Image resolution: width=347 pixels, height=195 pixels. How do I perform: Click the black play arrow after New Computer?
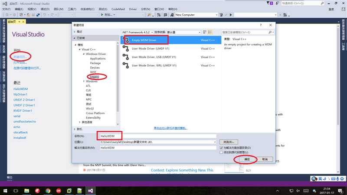point(231,15)
